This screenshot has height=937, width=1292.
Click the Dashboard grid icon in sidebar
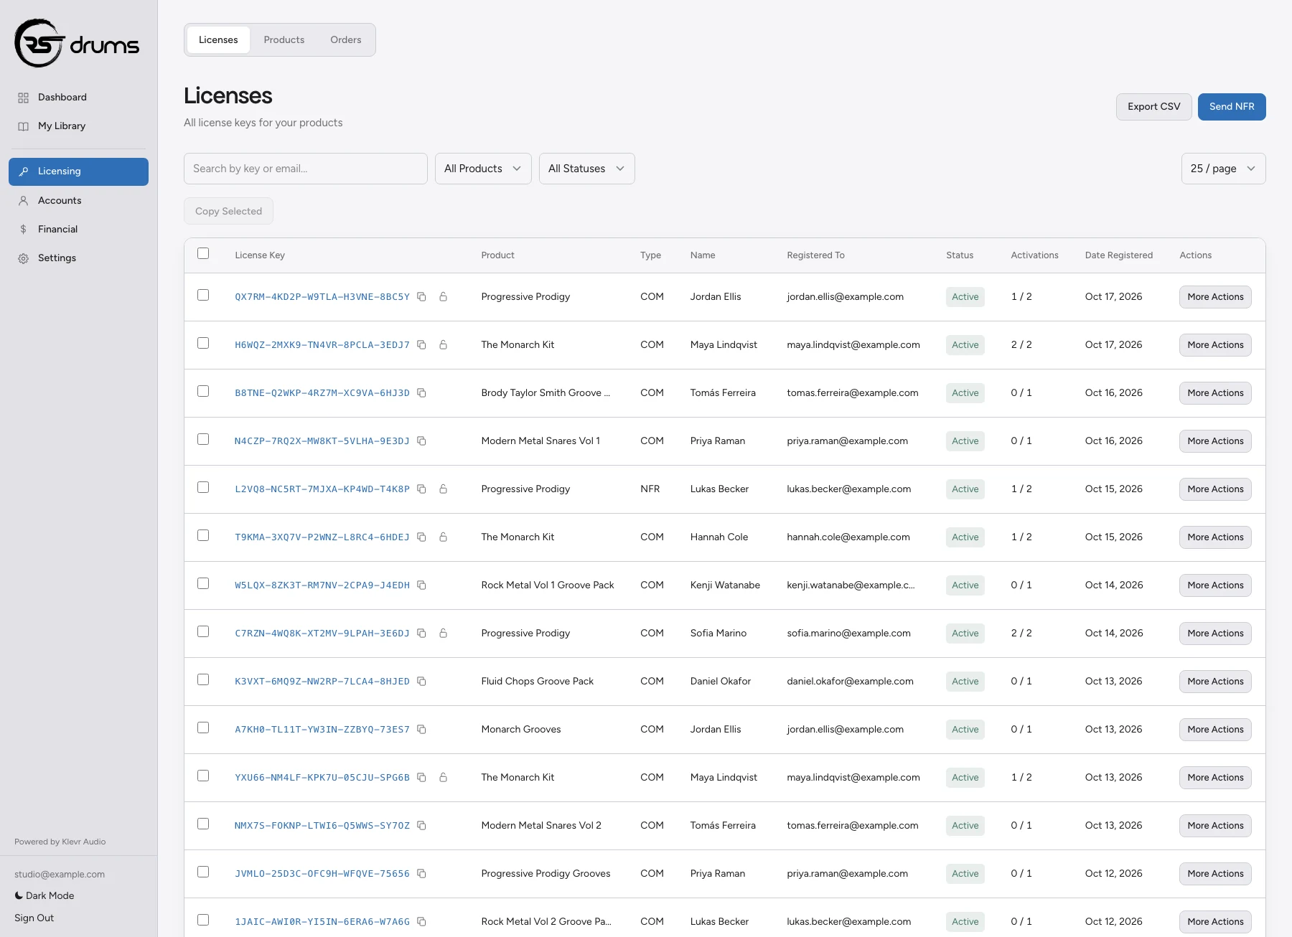tap(23, 98)
